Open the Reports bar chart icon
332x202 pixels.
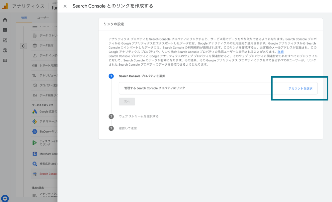click(5, 30)
